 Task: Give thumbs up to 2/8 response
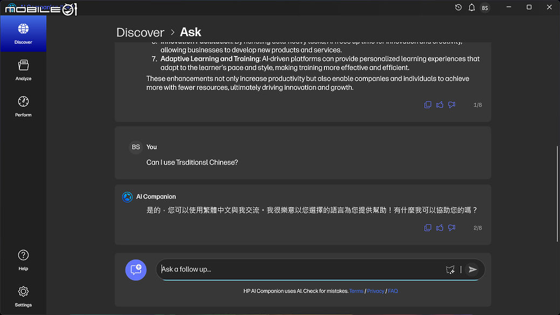440,228
